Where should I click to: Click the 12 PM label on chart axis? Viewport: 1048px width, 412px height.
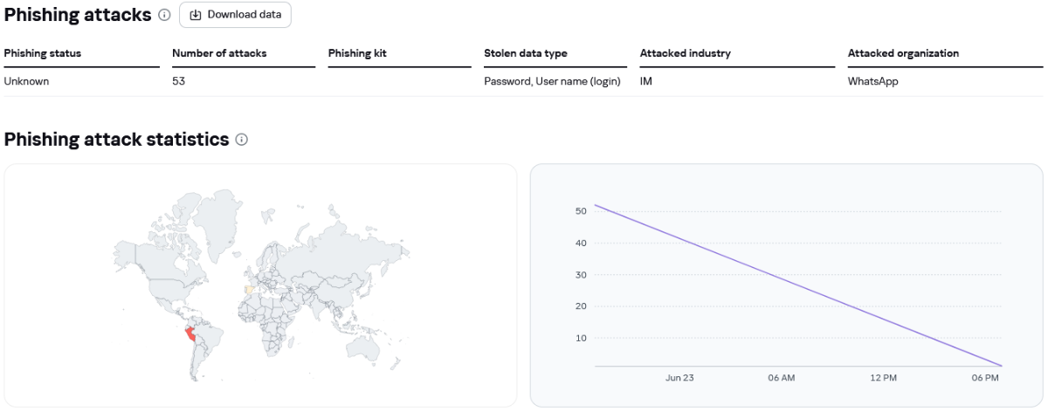[x=883, y=378]
